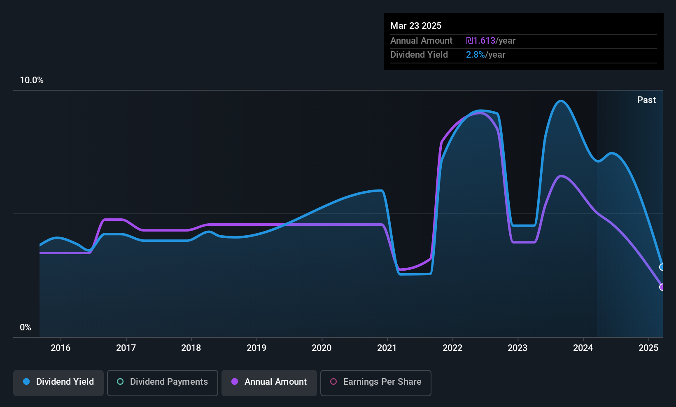Click the 2017 x-axis label
This screenshot has height=407, width=676.
(126, 348)
